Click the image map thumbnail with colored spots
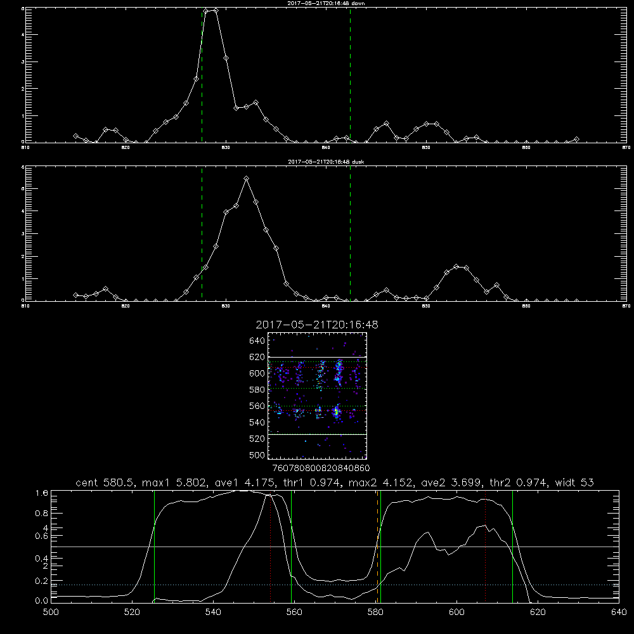 pyautogui.click(x=318, y=396)
